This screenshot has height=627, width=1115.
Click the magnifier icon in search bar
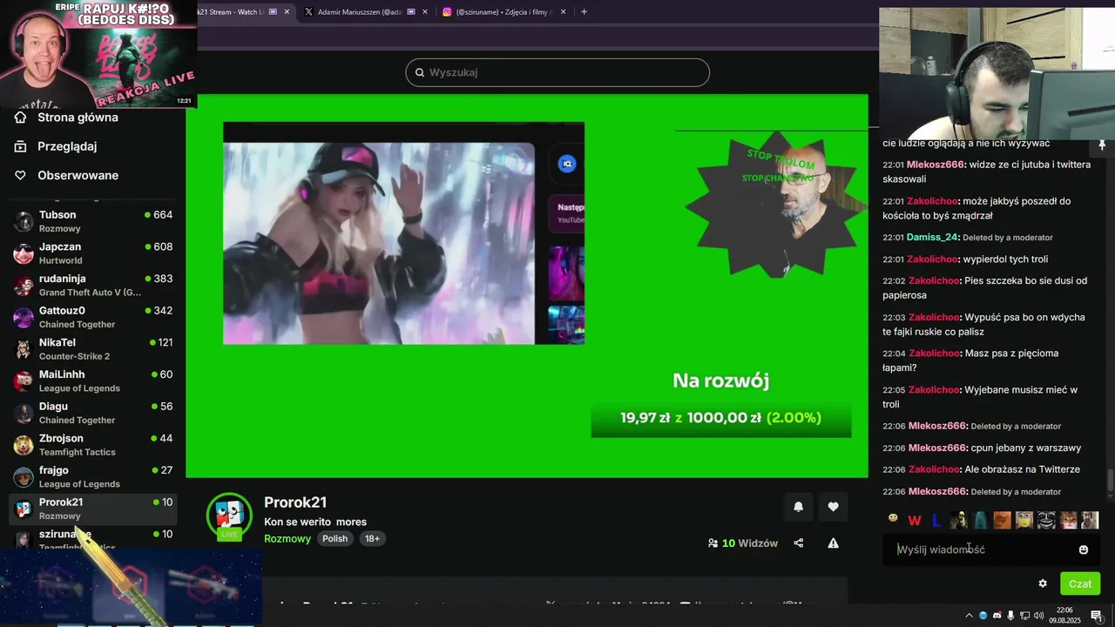419,72
